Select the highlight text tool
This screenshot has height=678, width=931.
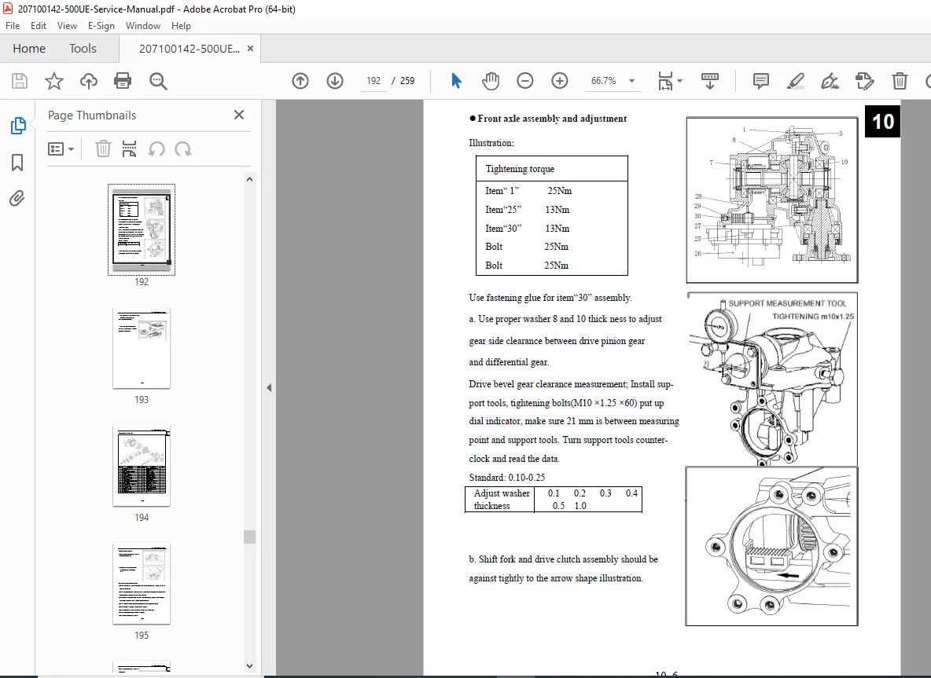click(x=796, y=81)
